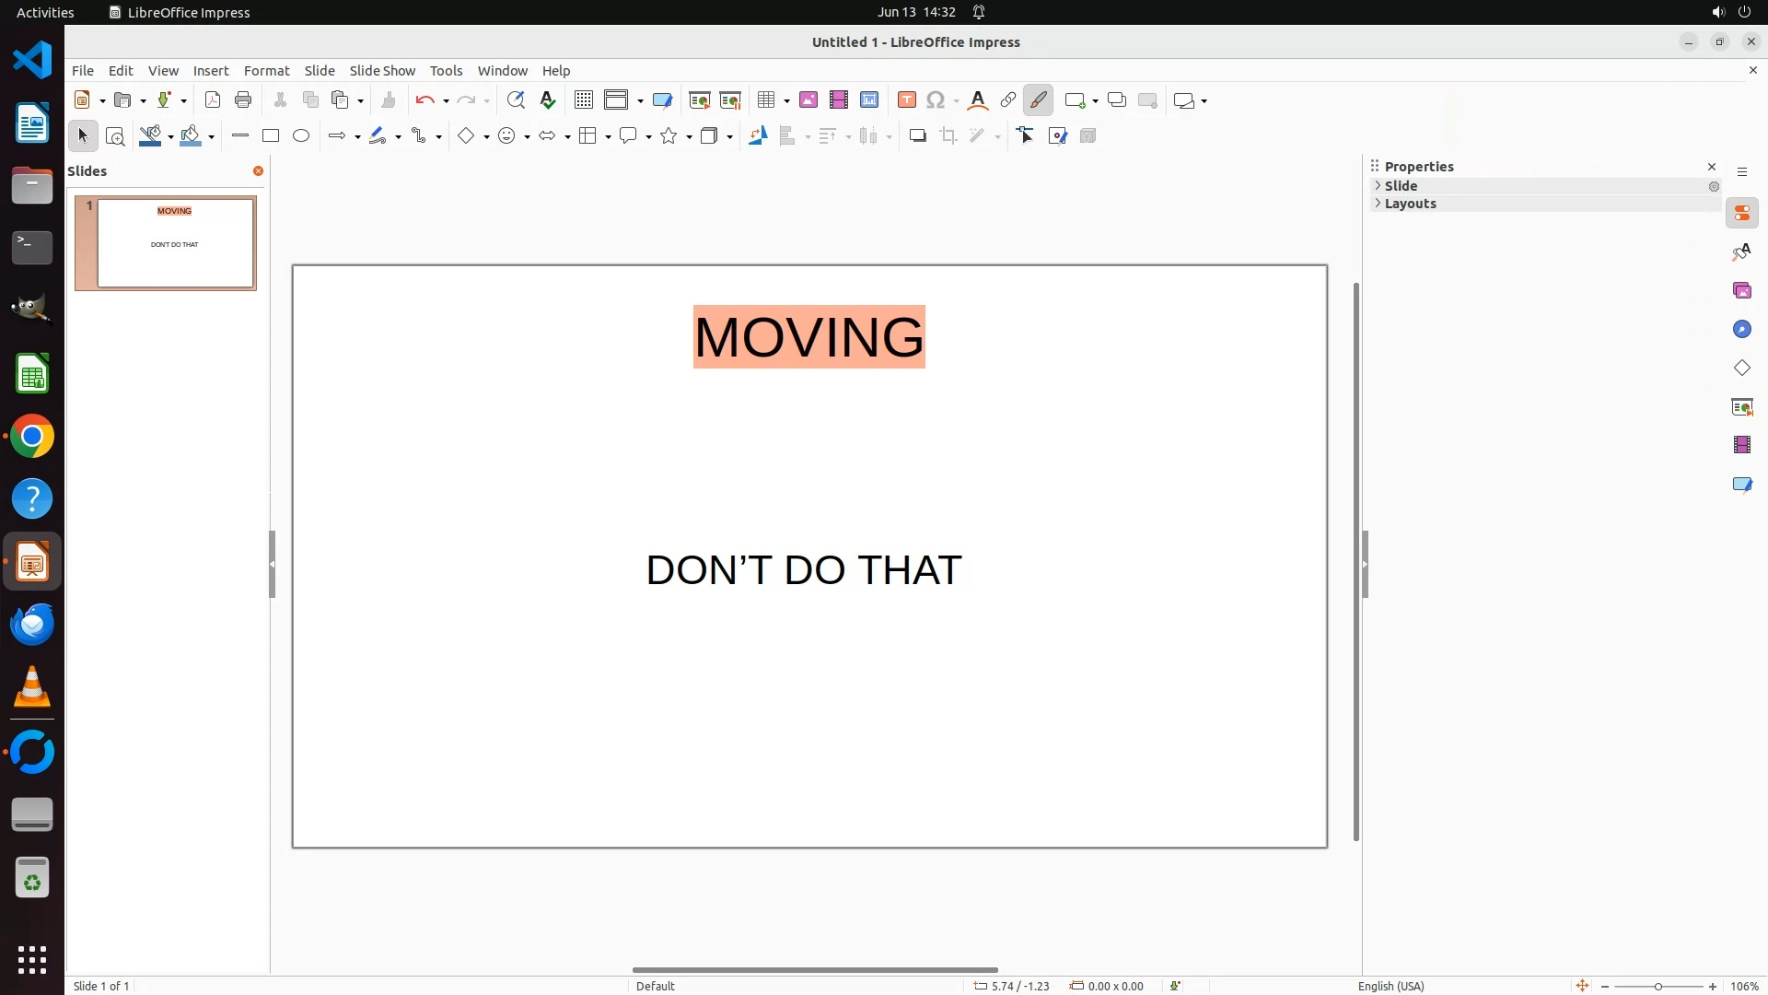Expand the Layouts section

(x=1410, y=204)
